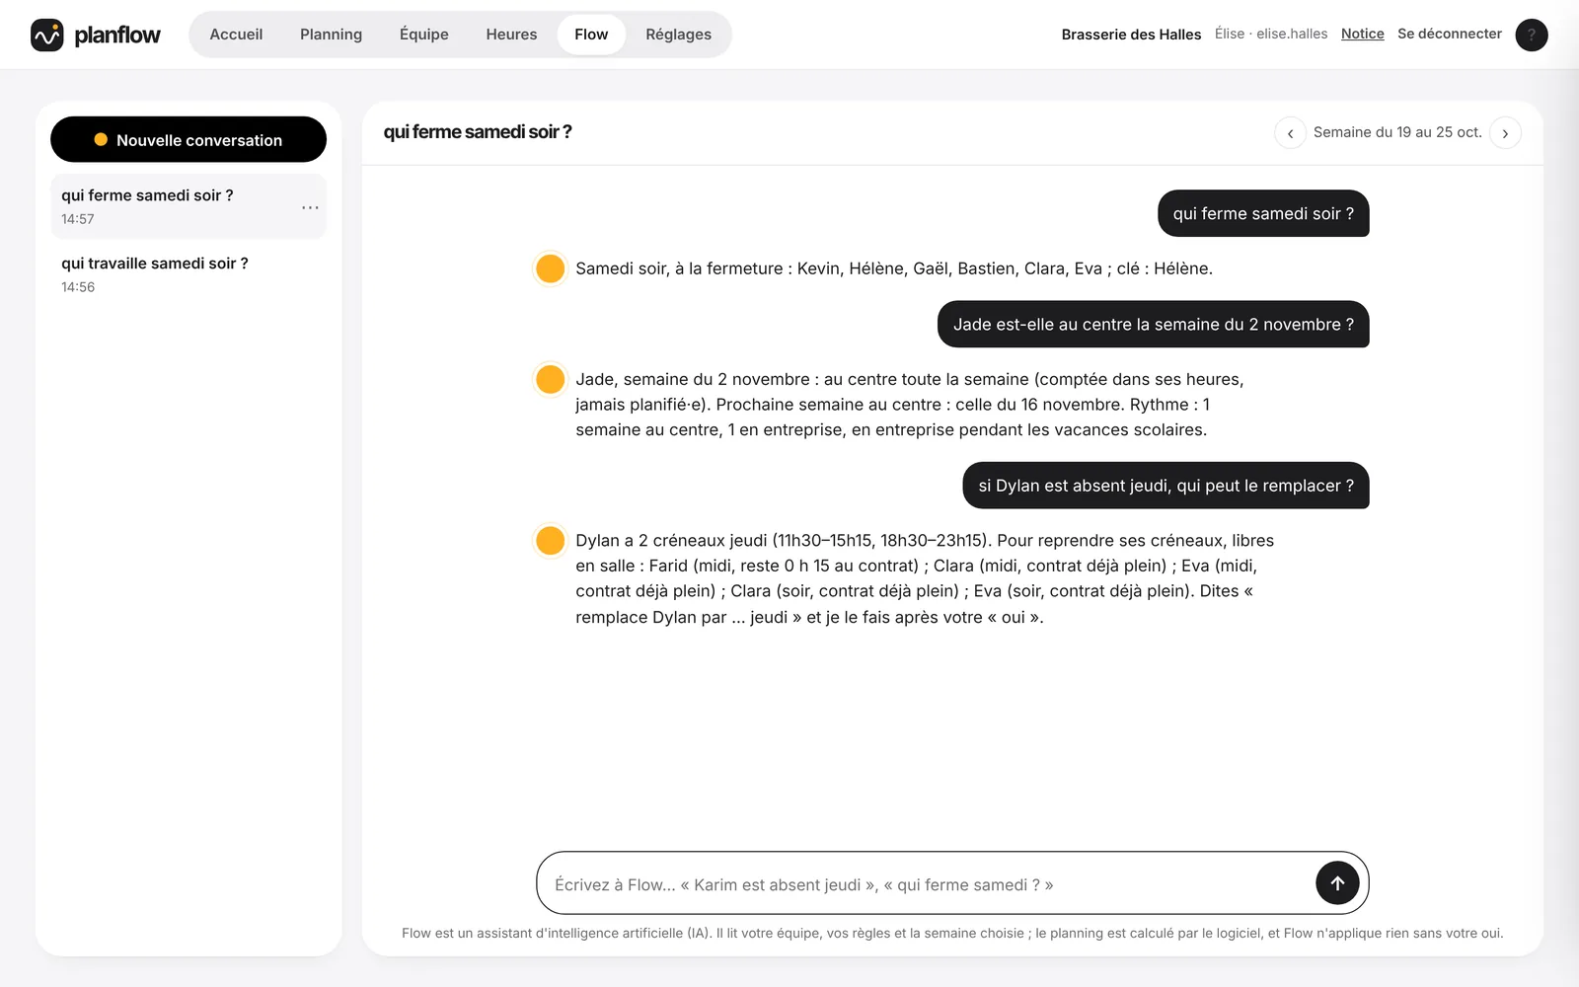Start a Nouvelle conversation
Viewport: 1579px width, 987px height.
188,139
